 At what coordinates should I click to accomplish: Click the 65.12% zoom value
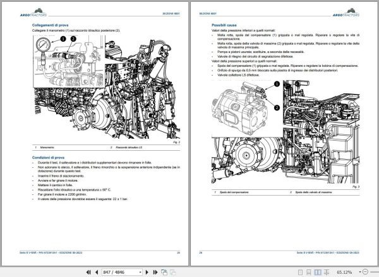pos(344,272)
